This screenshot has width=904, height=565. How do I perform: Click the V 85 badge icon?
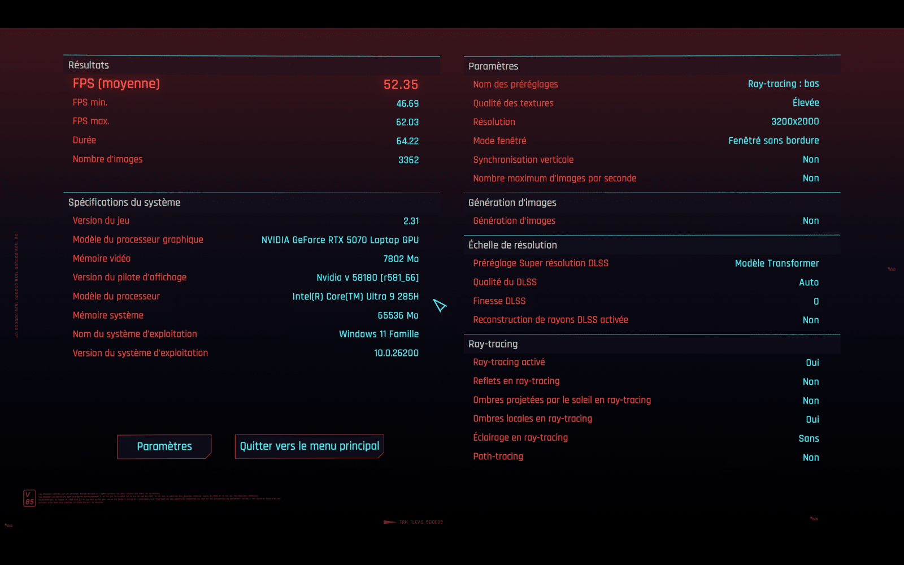pos(29,498)
